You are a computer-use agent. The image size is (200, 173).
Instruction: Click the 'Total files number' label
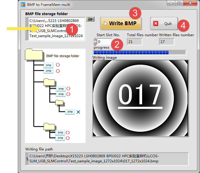142,35
